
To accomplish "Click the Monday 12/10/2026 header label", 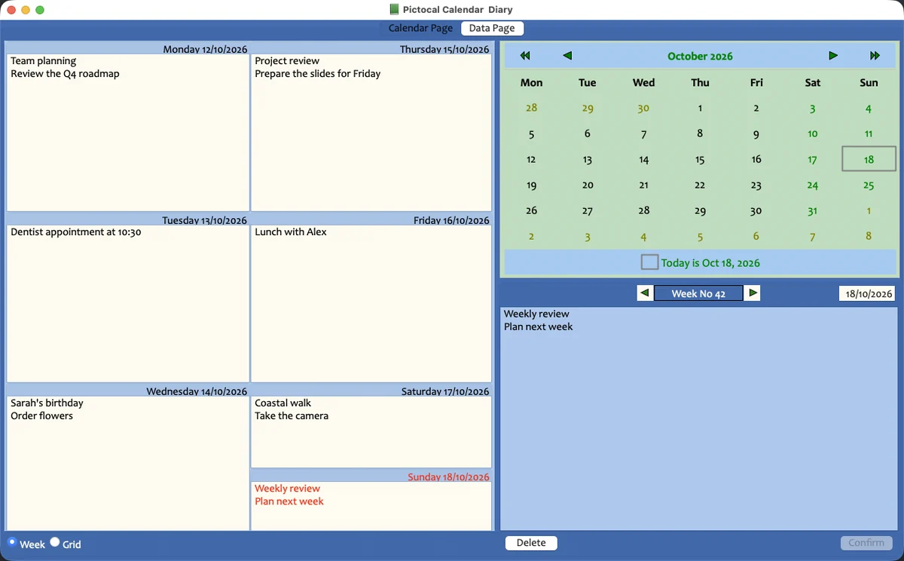I will tap(205, 49).
